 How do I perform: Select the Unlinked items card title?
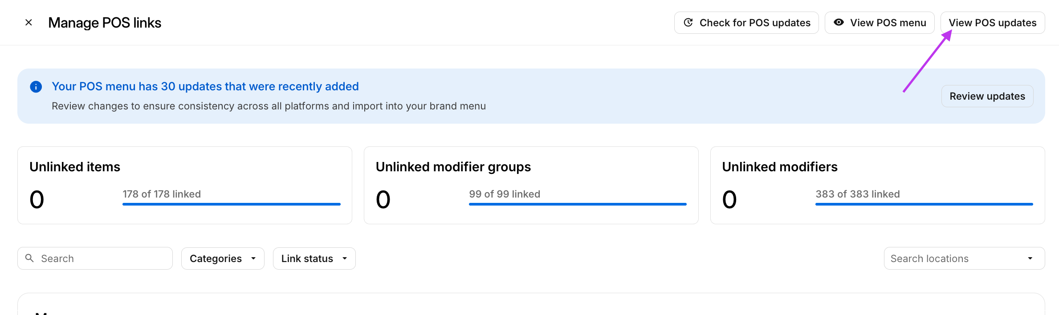click(75, 167)
